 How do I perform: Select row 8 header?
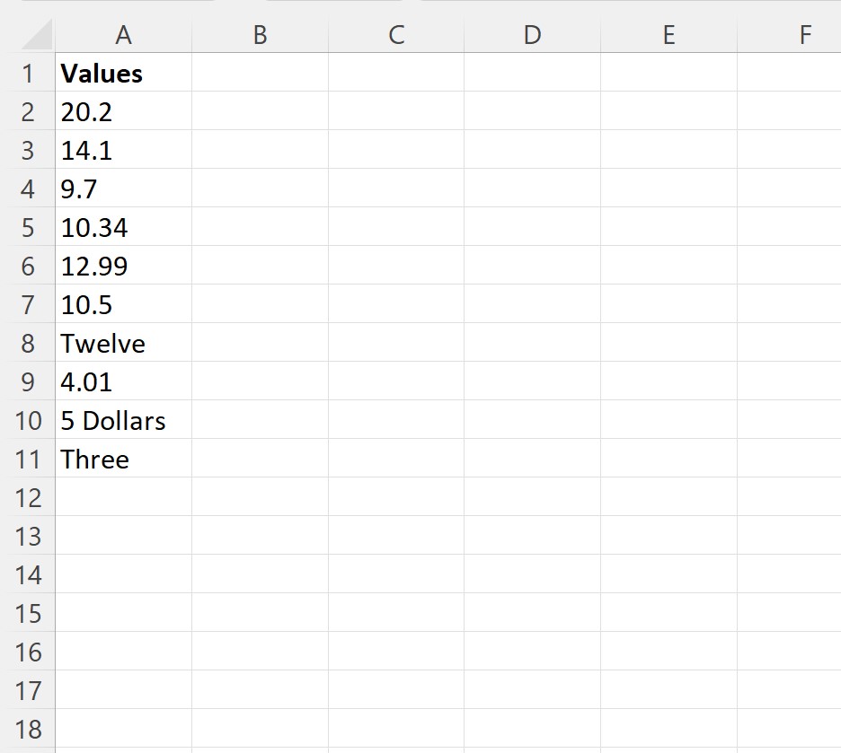tap(28, 342)
